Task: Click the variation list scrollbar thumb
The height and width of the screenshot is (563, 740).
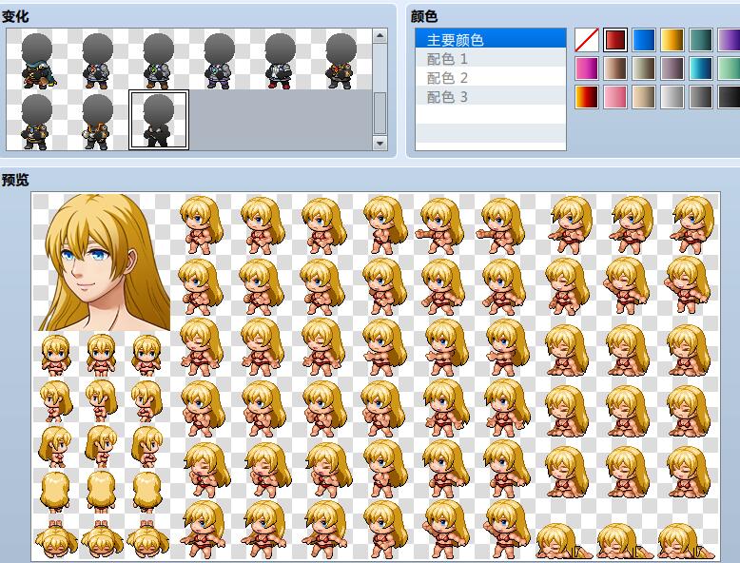Action: tap(380, 113)
